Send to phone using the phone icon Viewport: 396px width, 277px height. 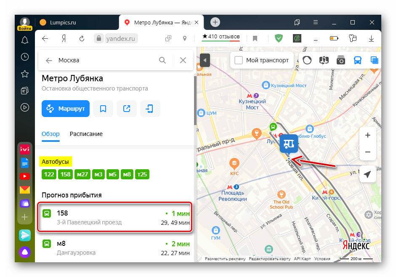pos(150,109)
